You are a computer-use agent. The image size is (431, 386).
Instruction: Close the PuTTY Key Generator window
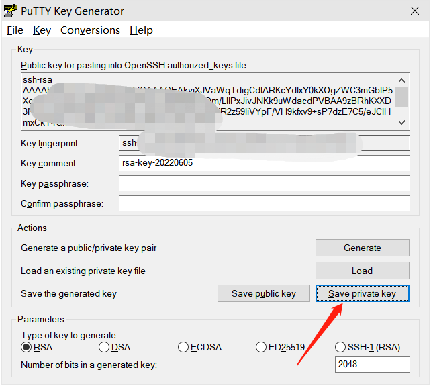pos(414,11)
